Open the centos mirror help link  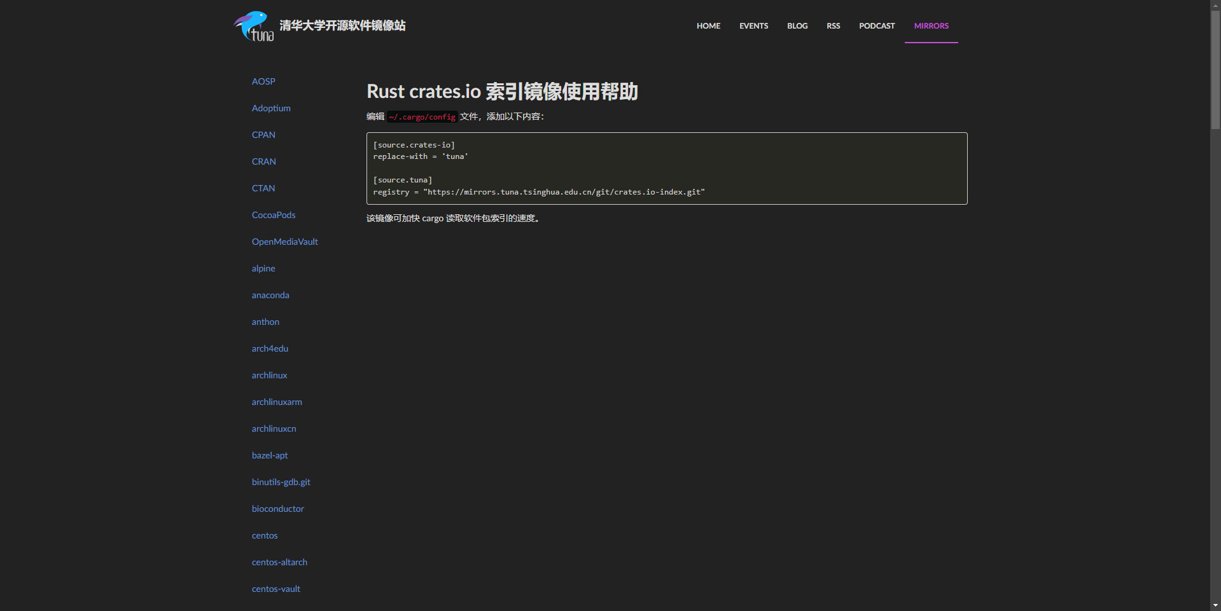pyautogui.click(x=265, y=535)
